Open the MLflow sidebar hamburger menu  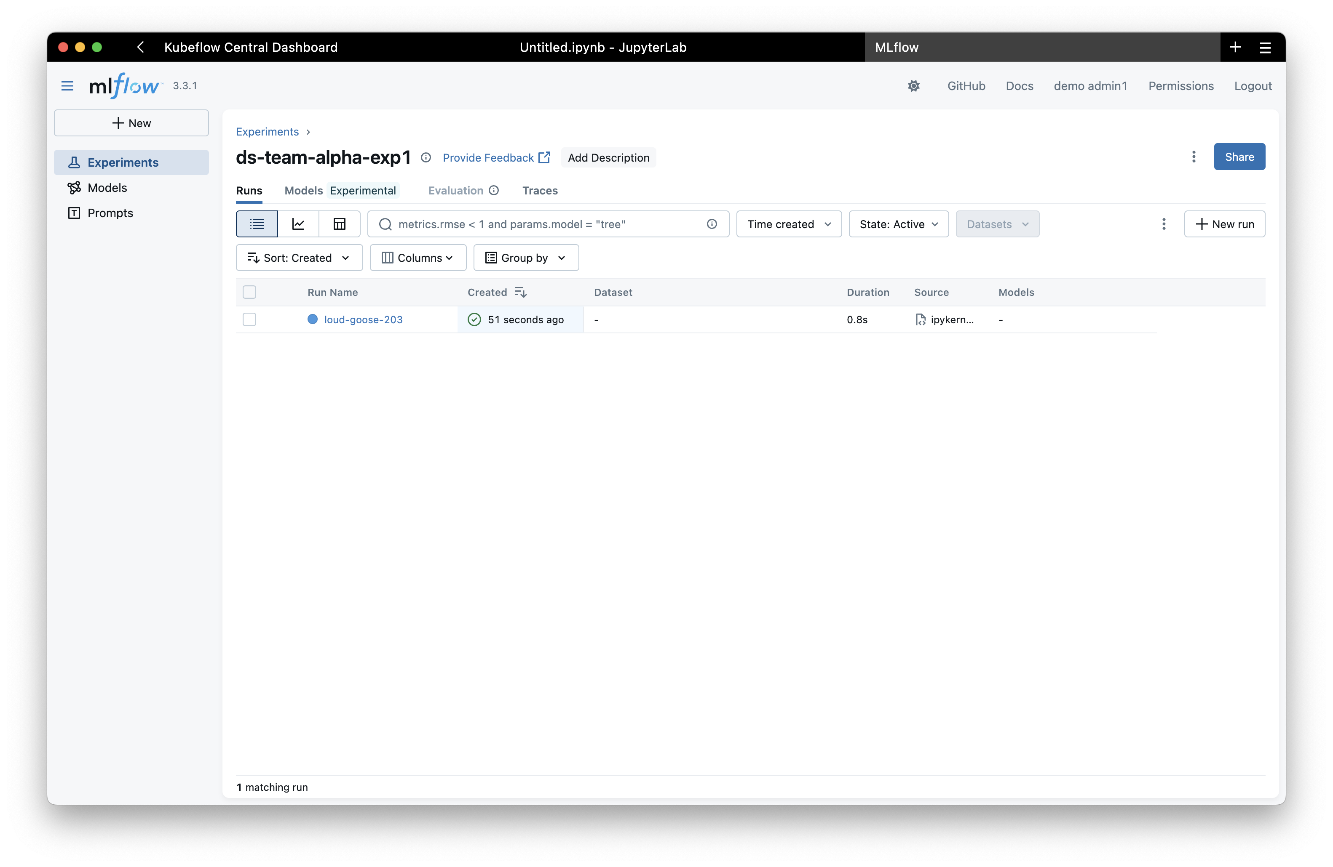coord(67,85)
